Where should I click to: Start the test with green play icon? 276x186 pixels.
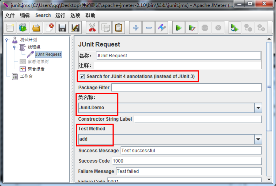(x=179, y=28)
